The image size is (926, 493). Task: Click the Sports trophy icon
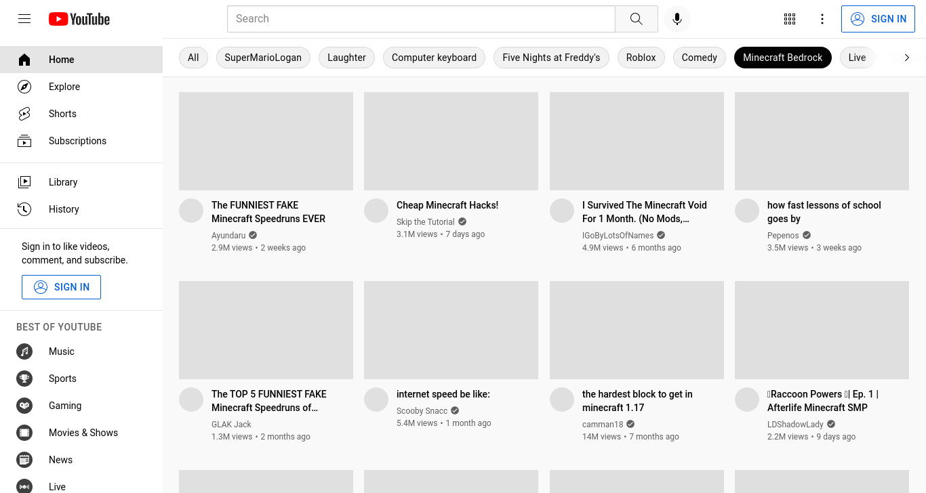tap(24, 379)
